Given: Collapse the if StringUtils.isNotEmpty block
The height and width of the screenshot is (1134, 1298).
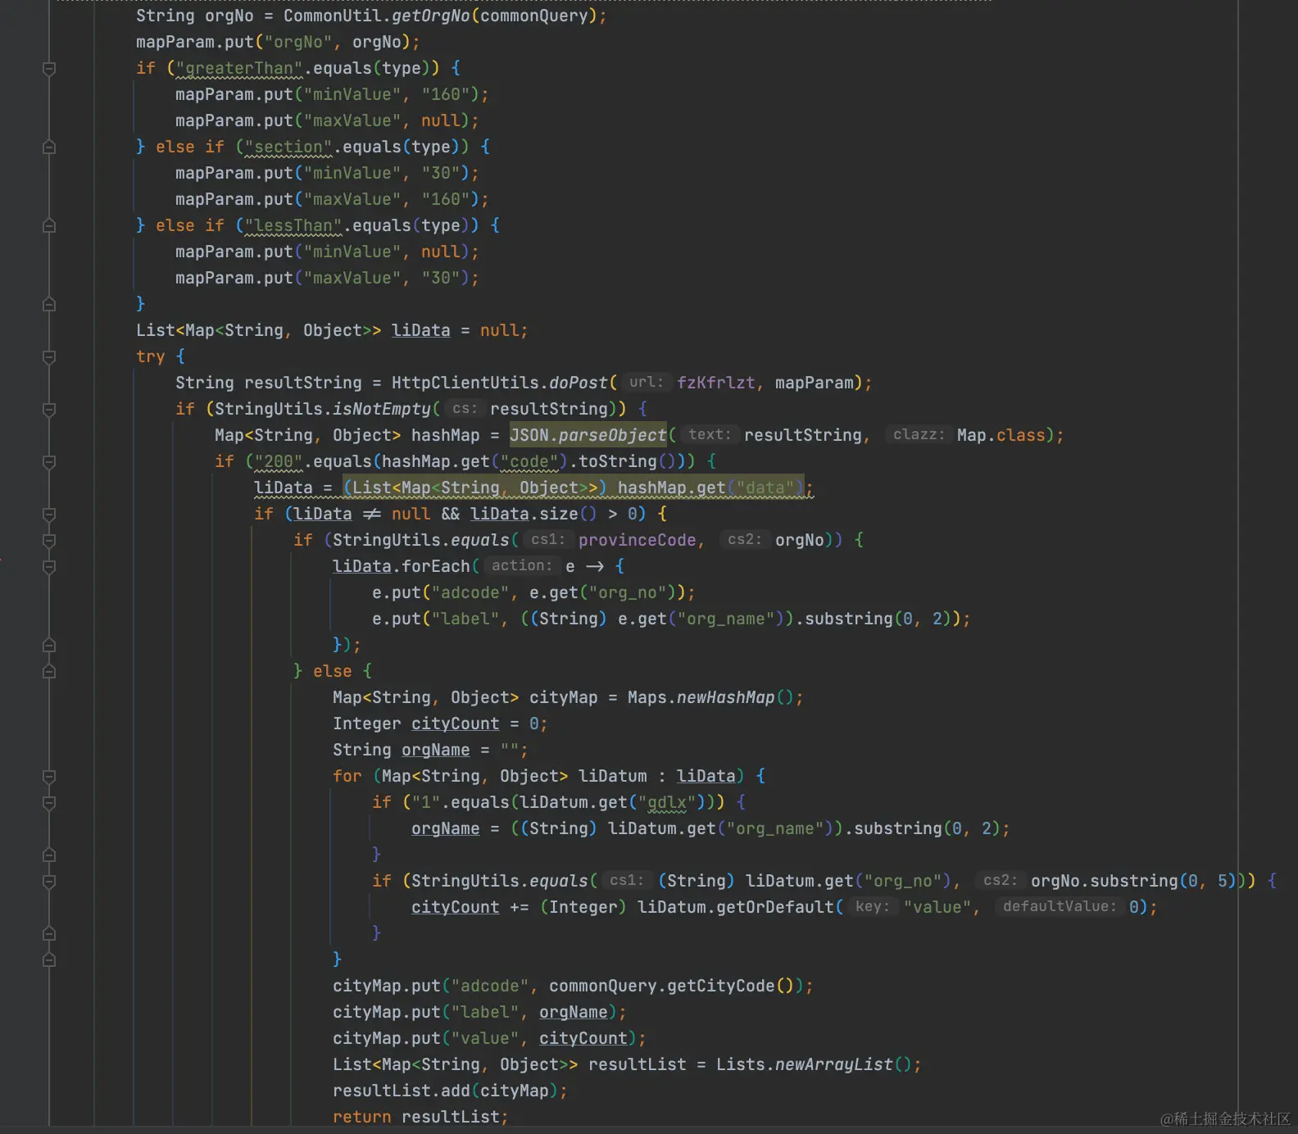Looking at the screenshot, I should pos(49,410).
